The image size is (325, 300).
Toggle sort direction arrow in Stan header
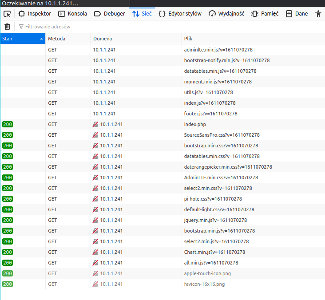(x=41, y=39)
